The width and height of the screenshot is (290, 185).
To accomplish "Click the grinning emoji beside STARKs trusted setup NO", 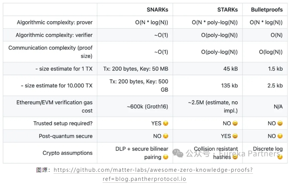I will 235,123.
